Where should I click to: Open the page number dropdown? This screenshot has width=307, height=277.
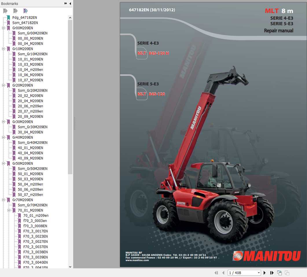pos(259,273)
